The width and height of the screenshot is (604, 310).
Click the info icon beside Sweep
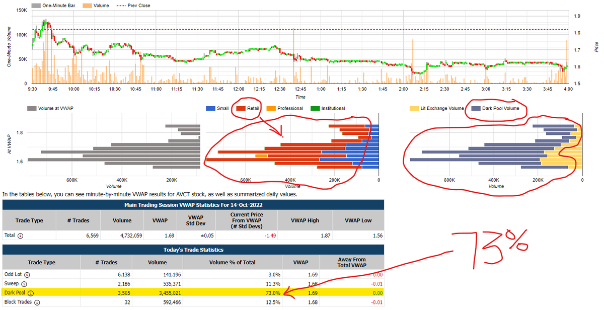pos(23,284)
